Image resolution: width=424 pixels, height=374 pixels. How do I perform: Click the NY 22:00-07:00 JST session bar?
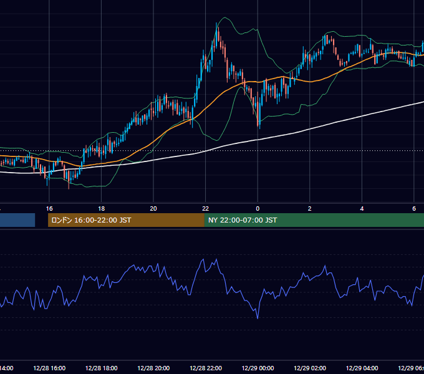[x=314, y=220]
